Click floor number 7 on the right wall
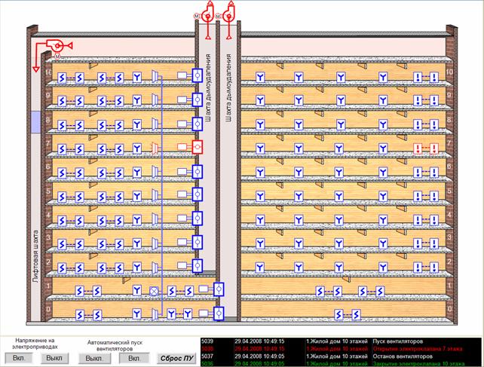The height and width of the screenshot is (367, 484). 449,143
